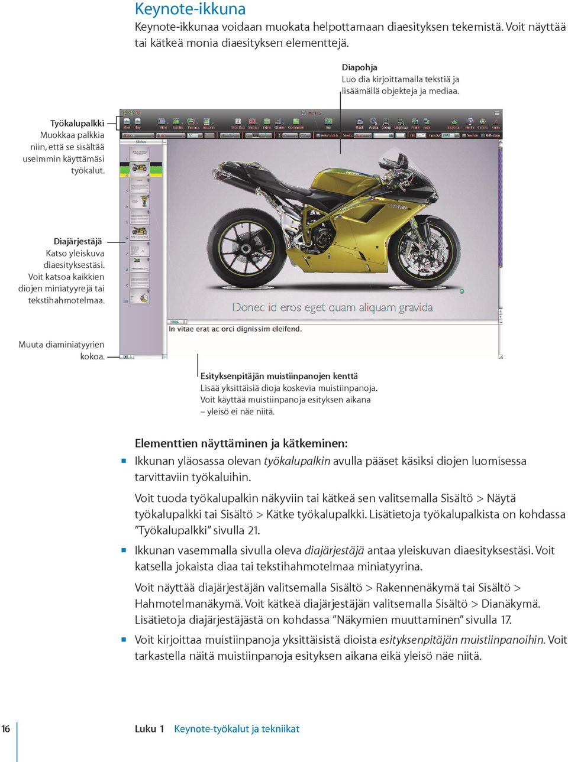Click "Esityksenpitäjän muistiinpanojen kenttä" label

click(279, 376)
